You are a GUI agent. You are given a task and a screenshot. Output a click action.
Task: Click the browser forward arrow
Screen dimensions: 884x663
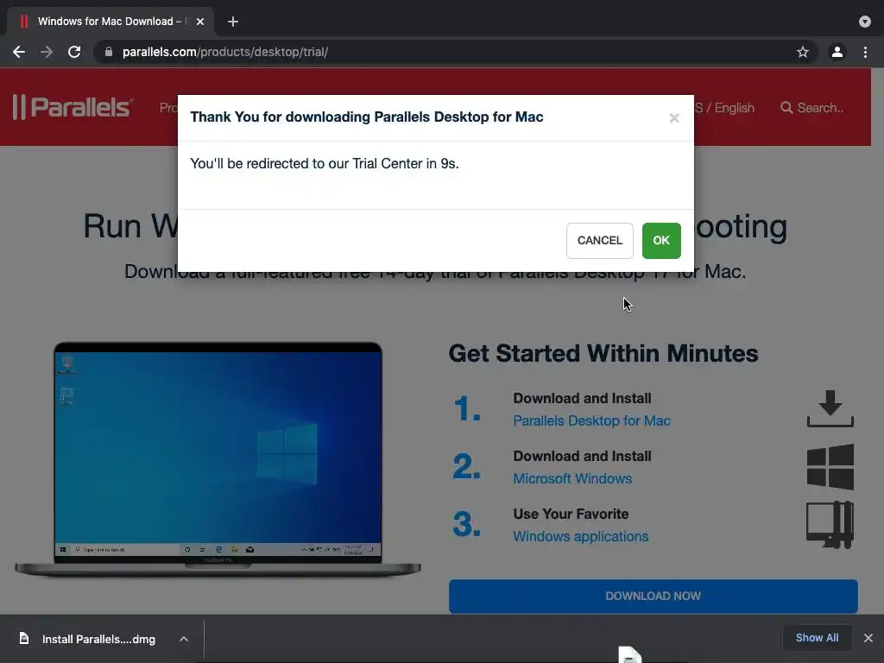[47, 52]
